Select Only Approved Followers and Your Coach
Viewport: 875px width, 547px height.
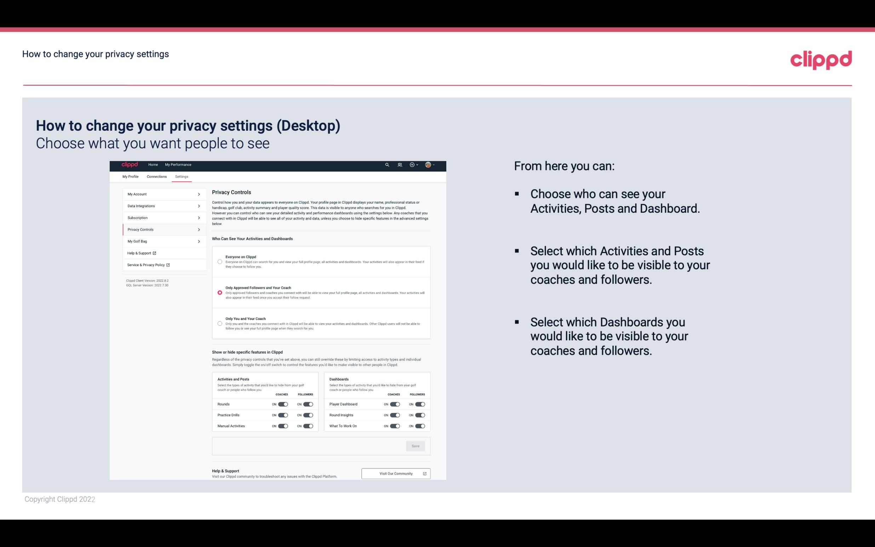pyautogui.click(x=220, y=292)
